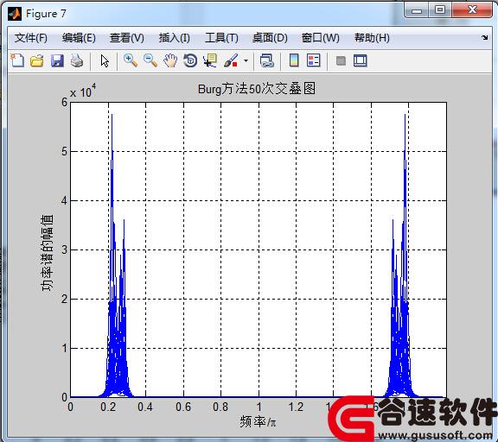Open the 桌面(D) menu
Screen dimensions: 498x442
270,38
